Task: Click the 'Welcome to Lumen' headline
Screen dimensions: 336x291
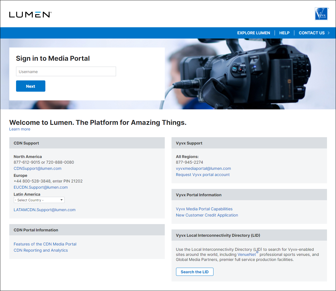Action: point(98,122)
